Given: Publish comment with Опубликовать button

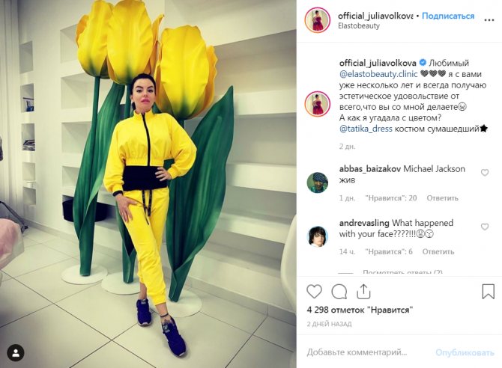Looking at the screenshot, I should pos(465,352).
